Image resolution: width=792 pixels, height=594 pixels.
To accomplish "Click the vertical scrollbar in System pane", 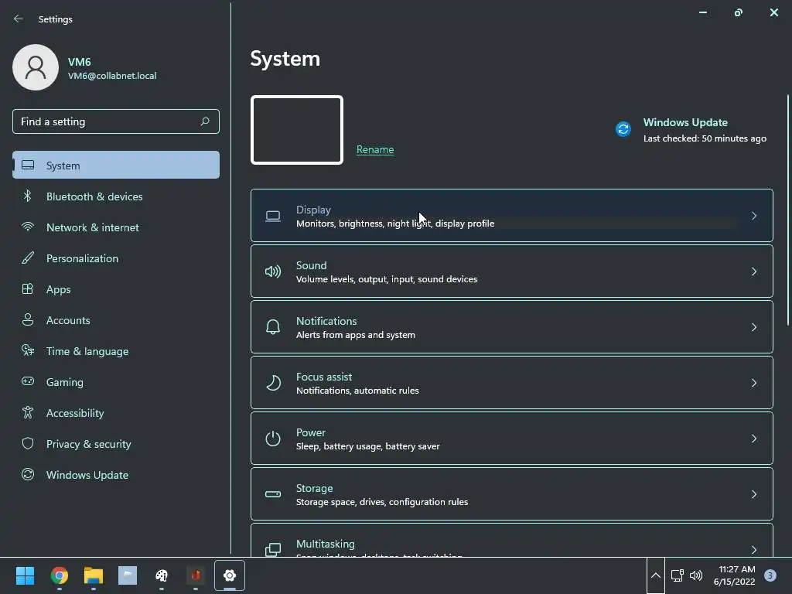I will tap(787, 210).
